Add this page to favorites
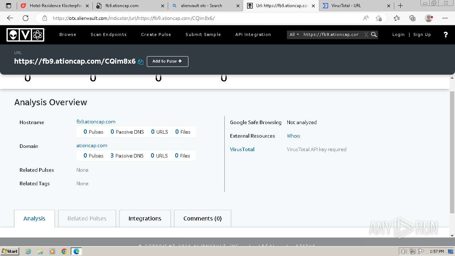Screen dimensions: 455x256 coord(379,18)
